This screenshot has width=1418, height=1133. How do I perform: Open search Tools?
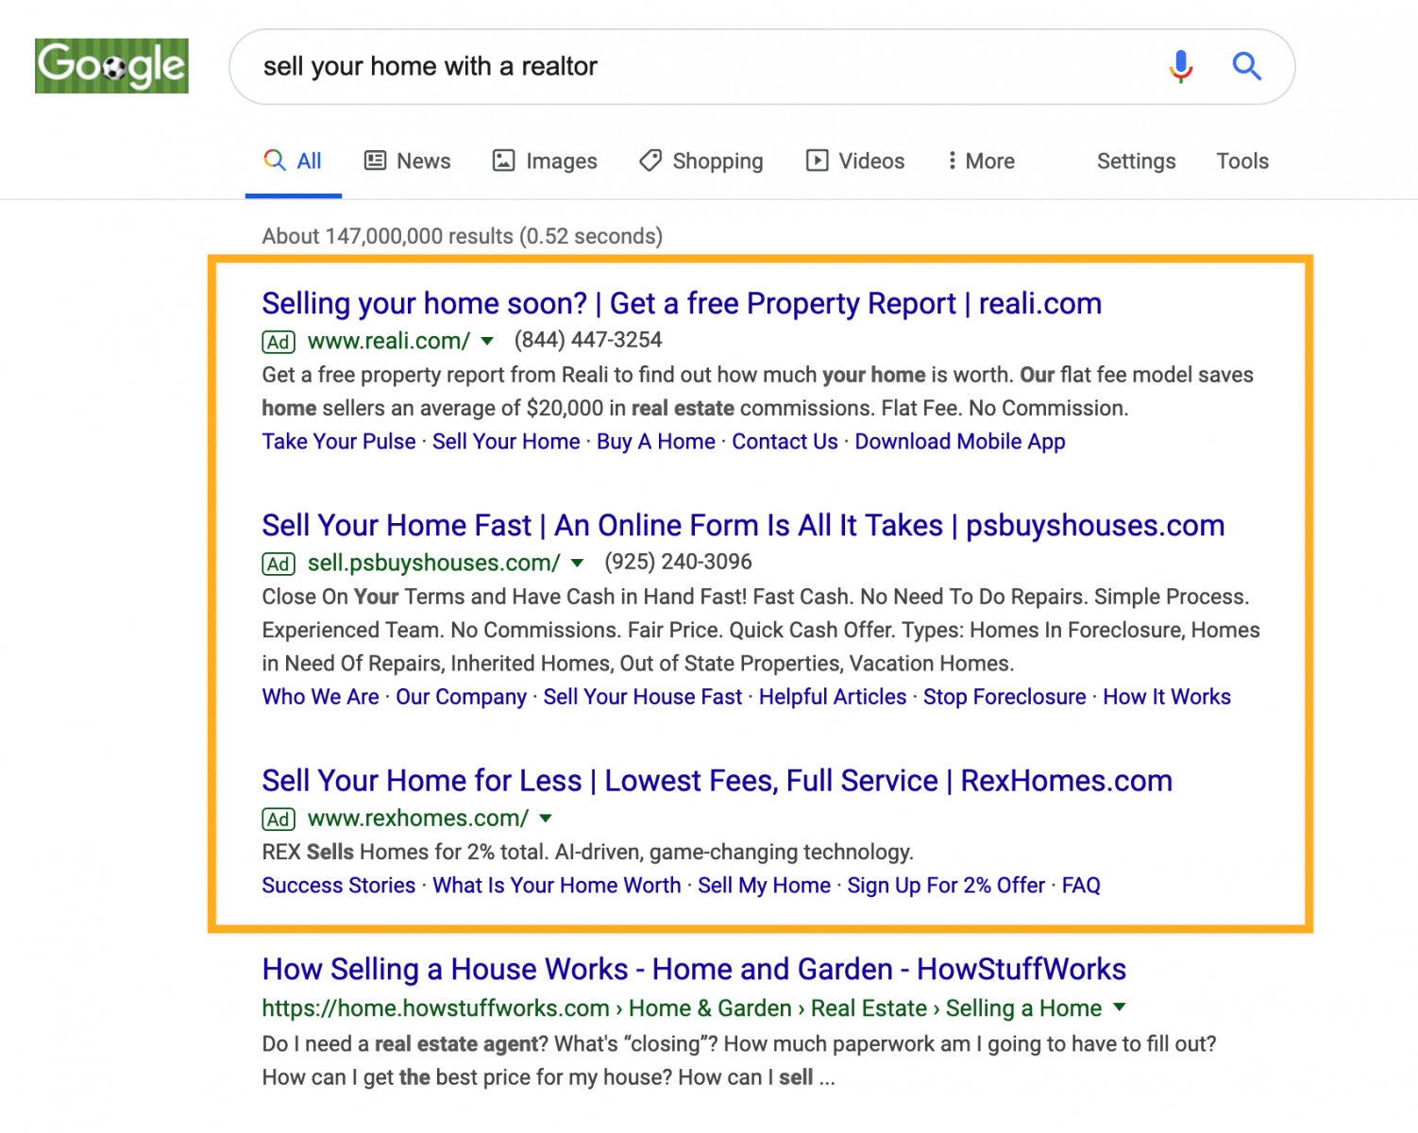[x=1242, y=161]
